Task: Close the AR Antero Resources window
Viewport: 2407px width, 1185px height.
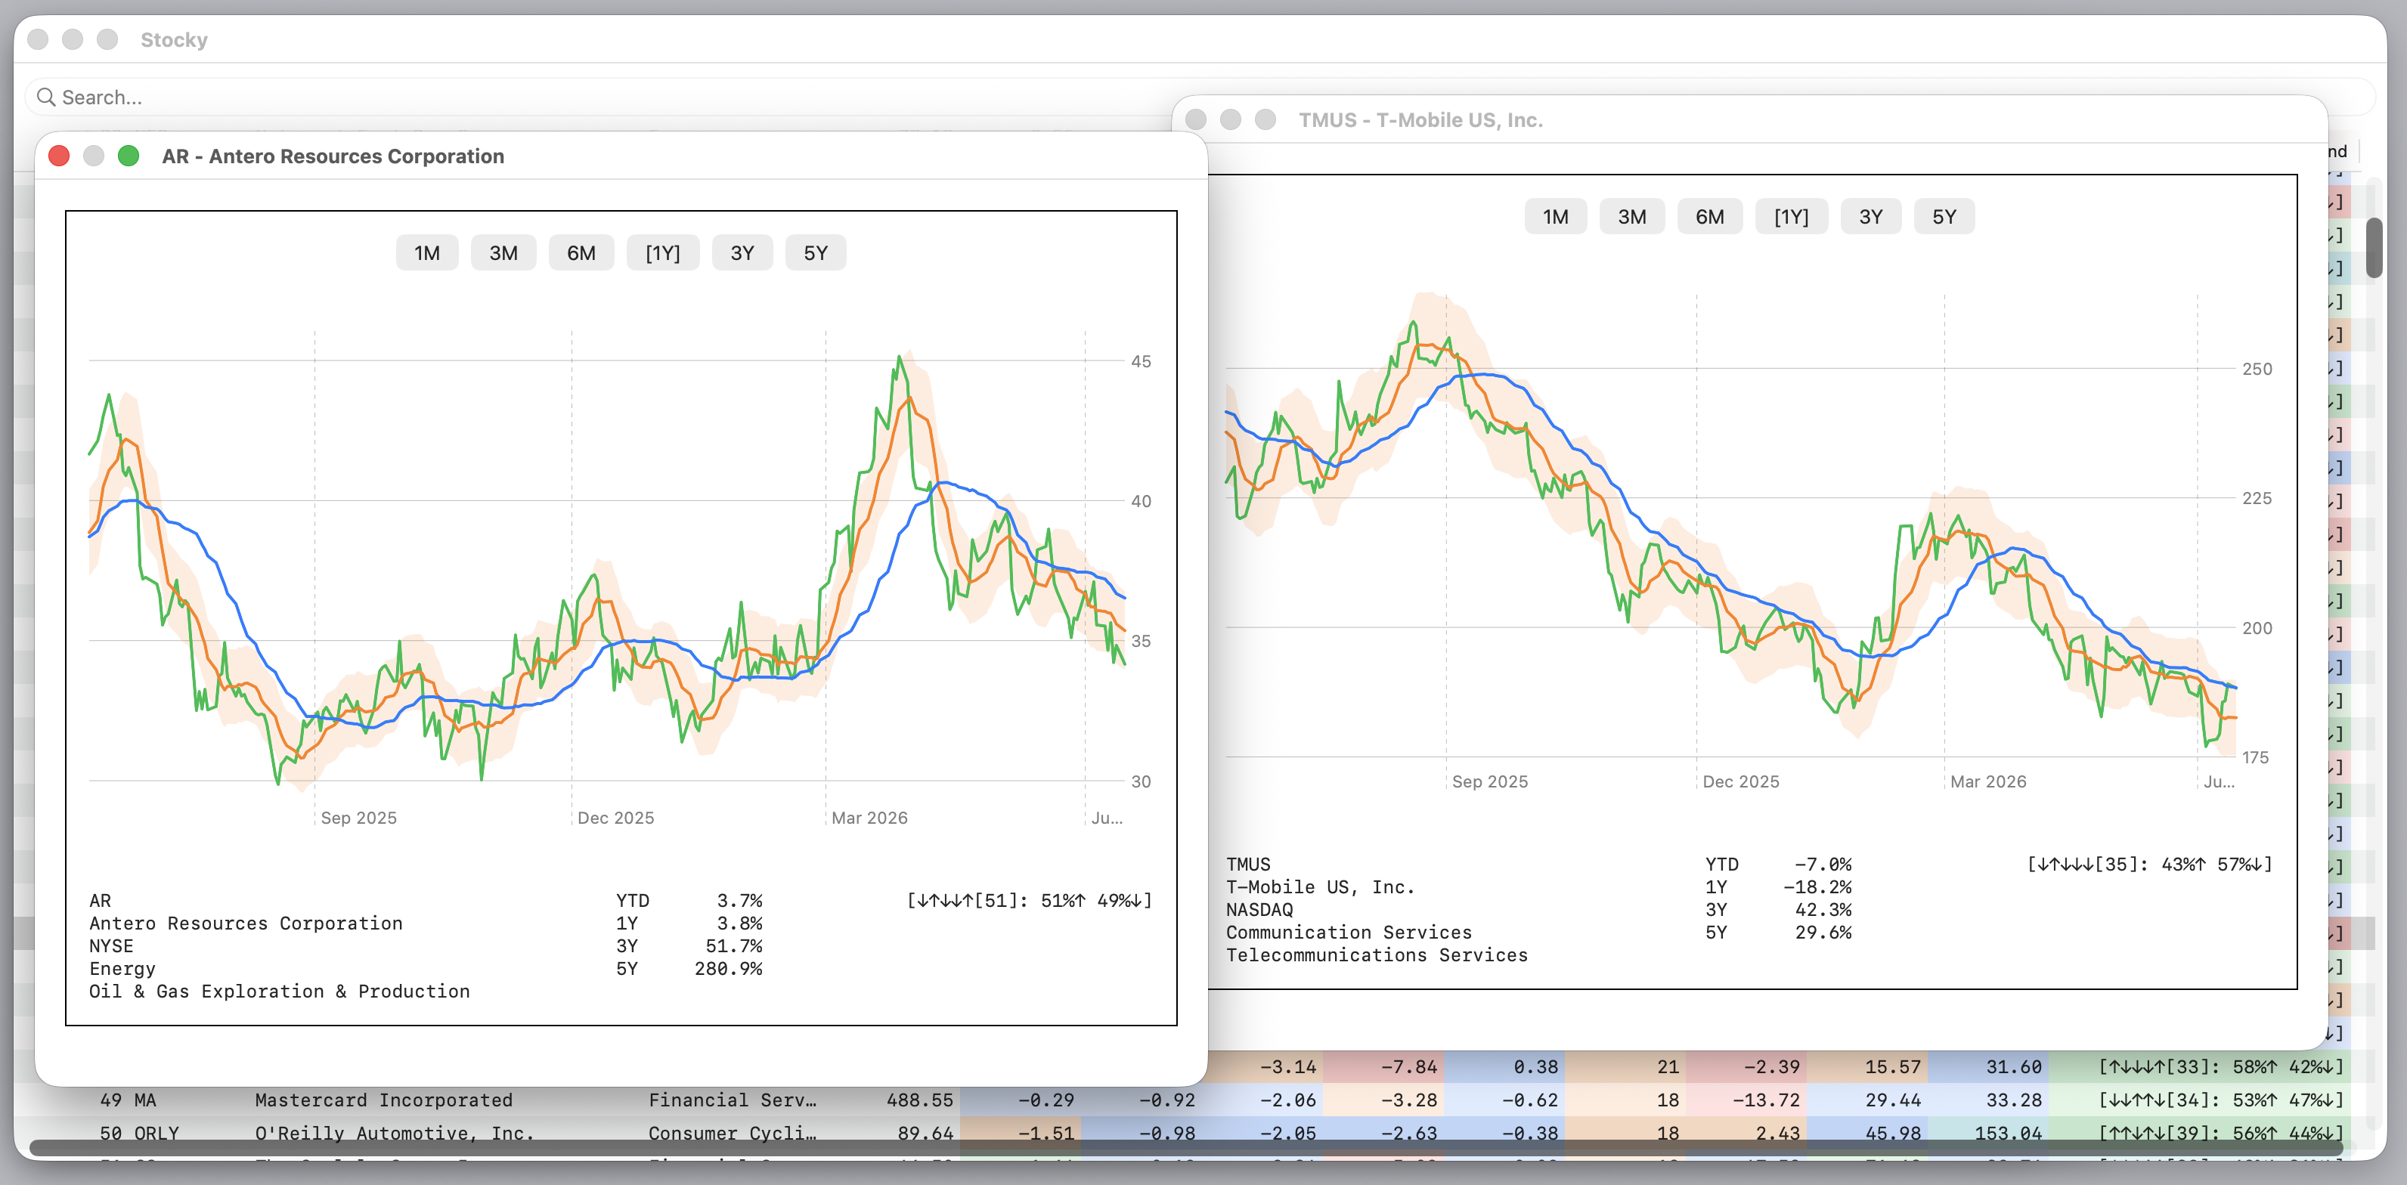Action: 59,156
